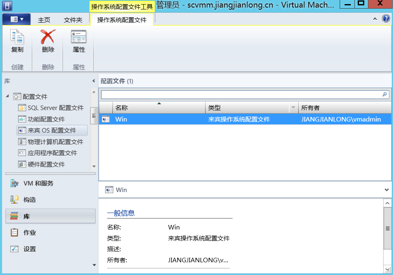Click the 配置文件 (1) list heading

pyautogui.click(x=117, y=81)
